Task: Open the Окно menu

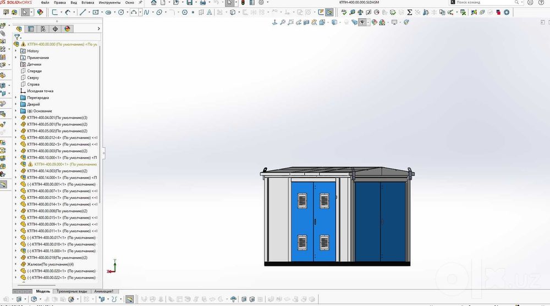Action: [x=129, y=2]
